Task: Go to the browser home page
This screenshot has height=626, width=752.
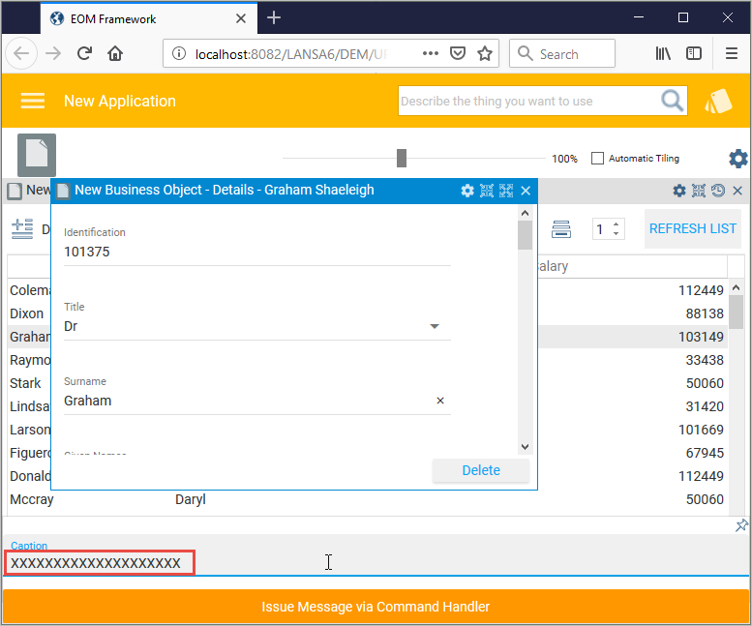Action: click(115, 53)
